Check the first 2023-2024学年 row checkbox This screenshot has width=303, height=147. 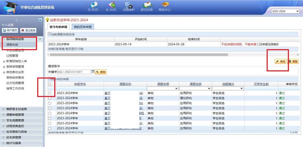50,93
